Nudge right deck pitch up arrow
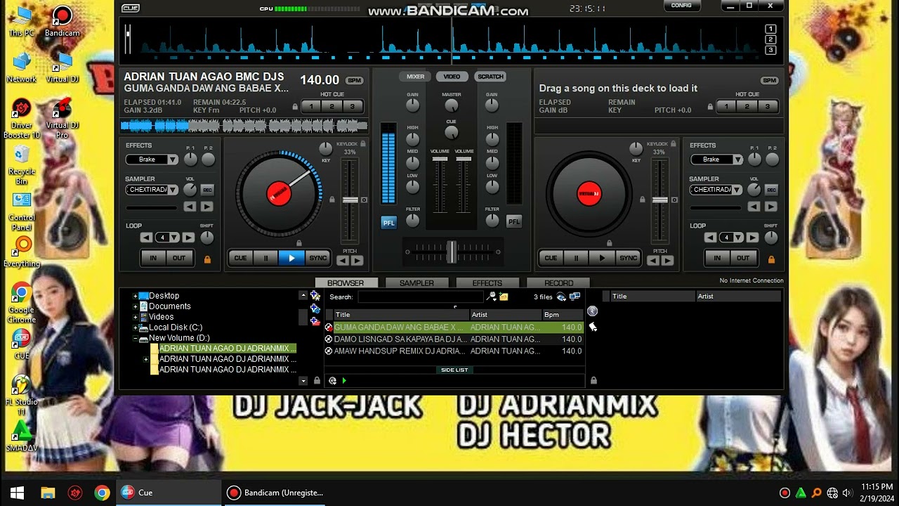Screen dimensions: 899x506 coord(667,261)
